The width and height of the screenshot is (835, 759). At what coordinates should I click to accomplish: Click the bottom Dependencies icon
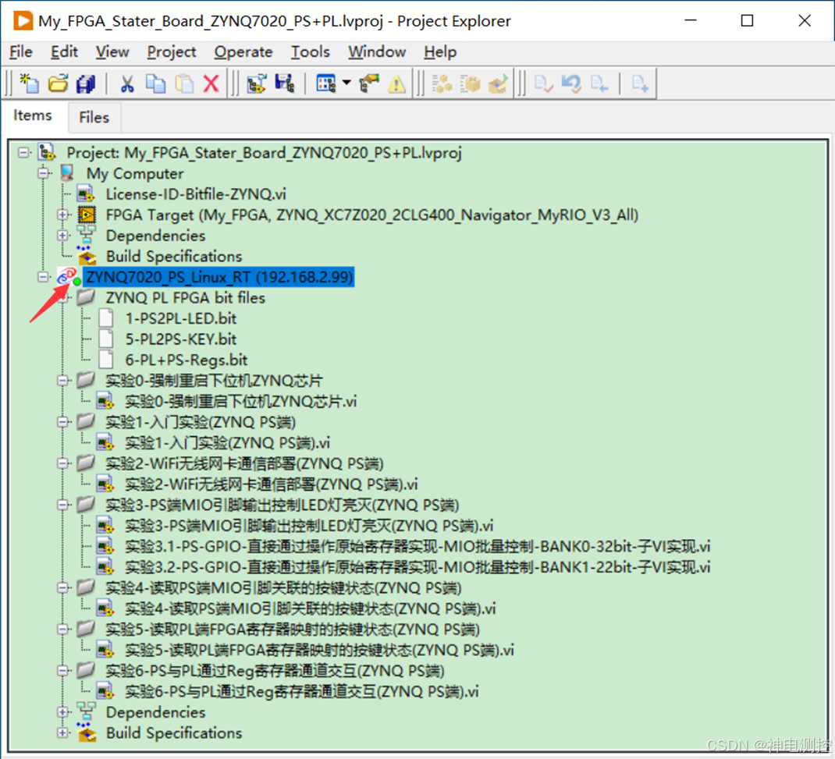pos(87,711)
